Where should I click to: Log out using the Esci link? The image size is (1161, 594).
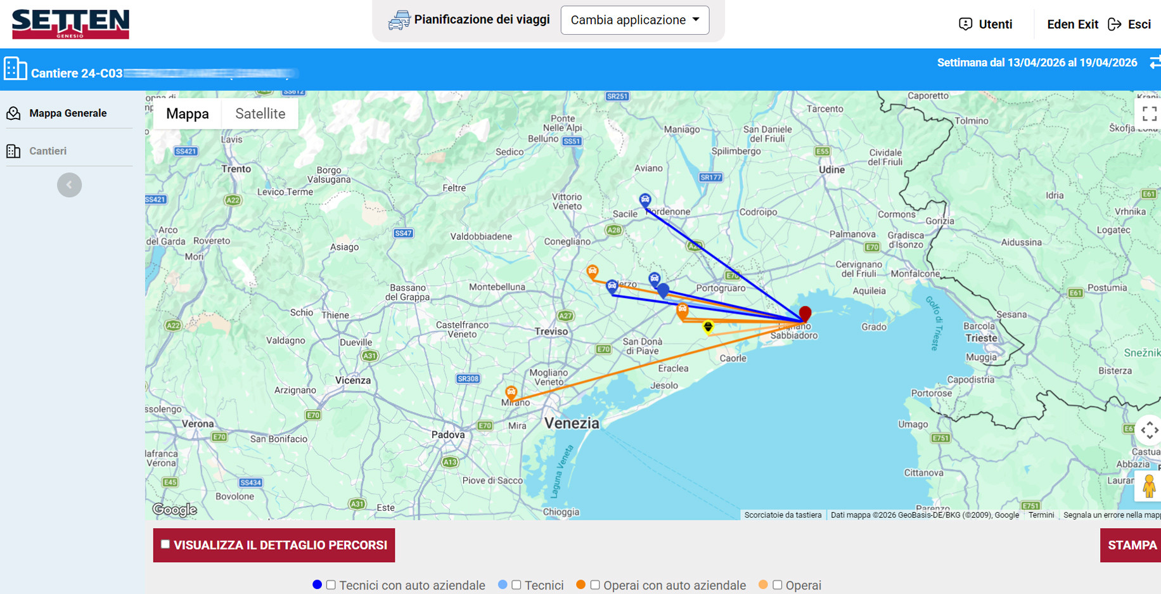[1130, 24]
